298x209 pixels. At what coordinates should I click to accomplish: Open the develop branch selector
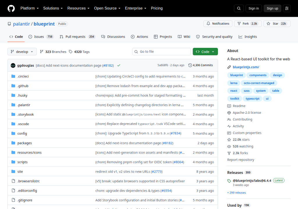point(22,52)
